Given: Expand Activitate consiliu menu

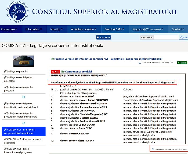Looking at the screenshot, I should (84, 29).
